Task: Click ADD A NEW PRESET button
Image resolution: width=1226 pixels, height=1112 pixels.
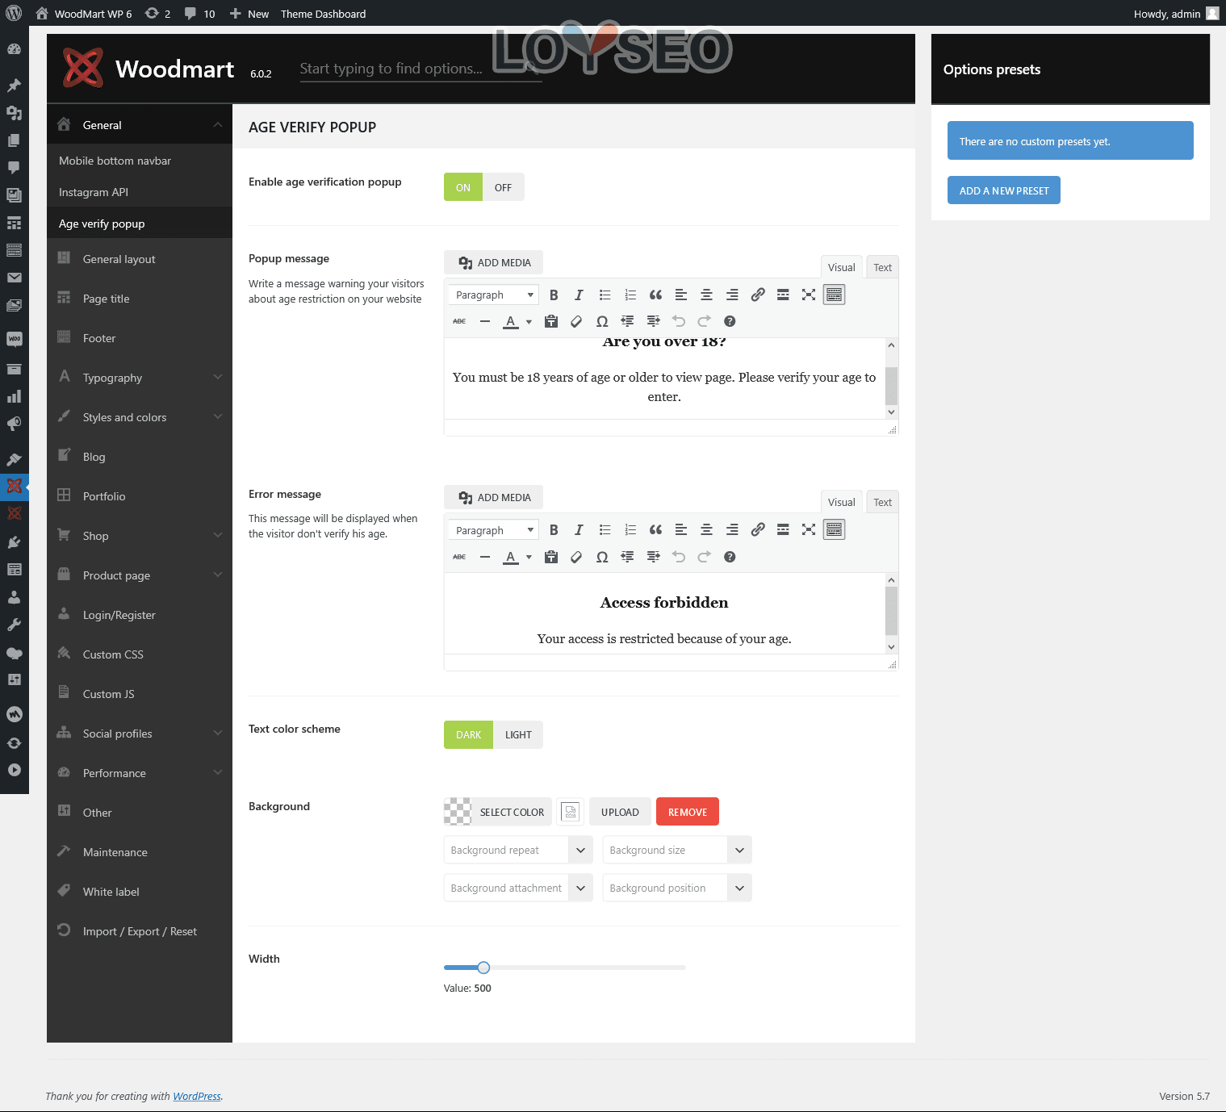Action: (1003, 190)
